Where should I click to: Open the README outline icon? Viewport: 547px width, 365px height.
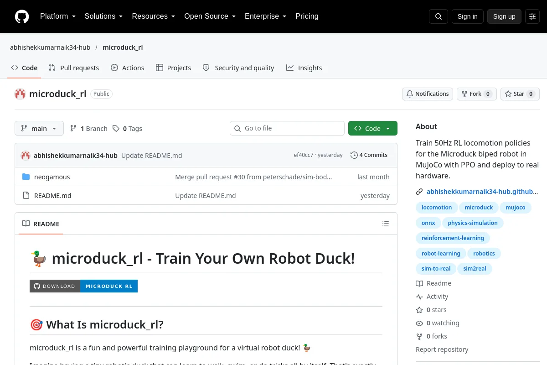point(386,224)
